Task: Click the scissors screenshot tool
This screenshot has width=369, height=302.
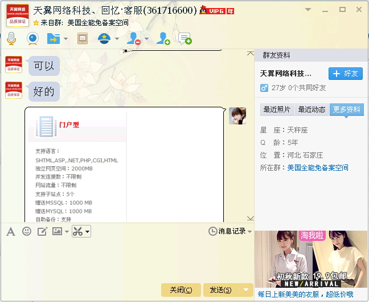Action: (x=78, y=231)
